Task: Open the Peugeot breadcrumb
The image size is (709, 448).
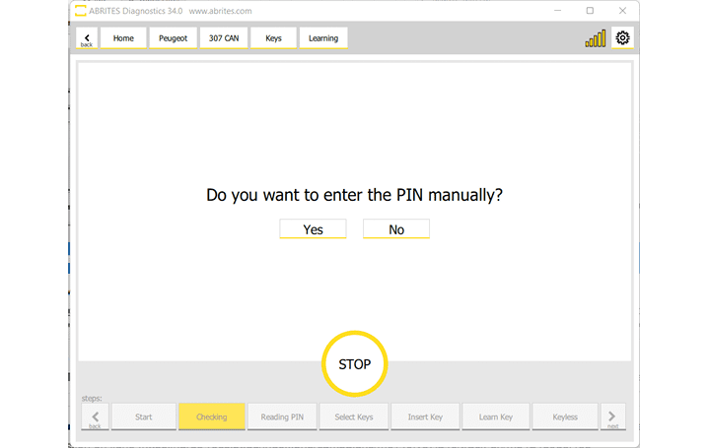Action: pos(173,38)
